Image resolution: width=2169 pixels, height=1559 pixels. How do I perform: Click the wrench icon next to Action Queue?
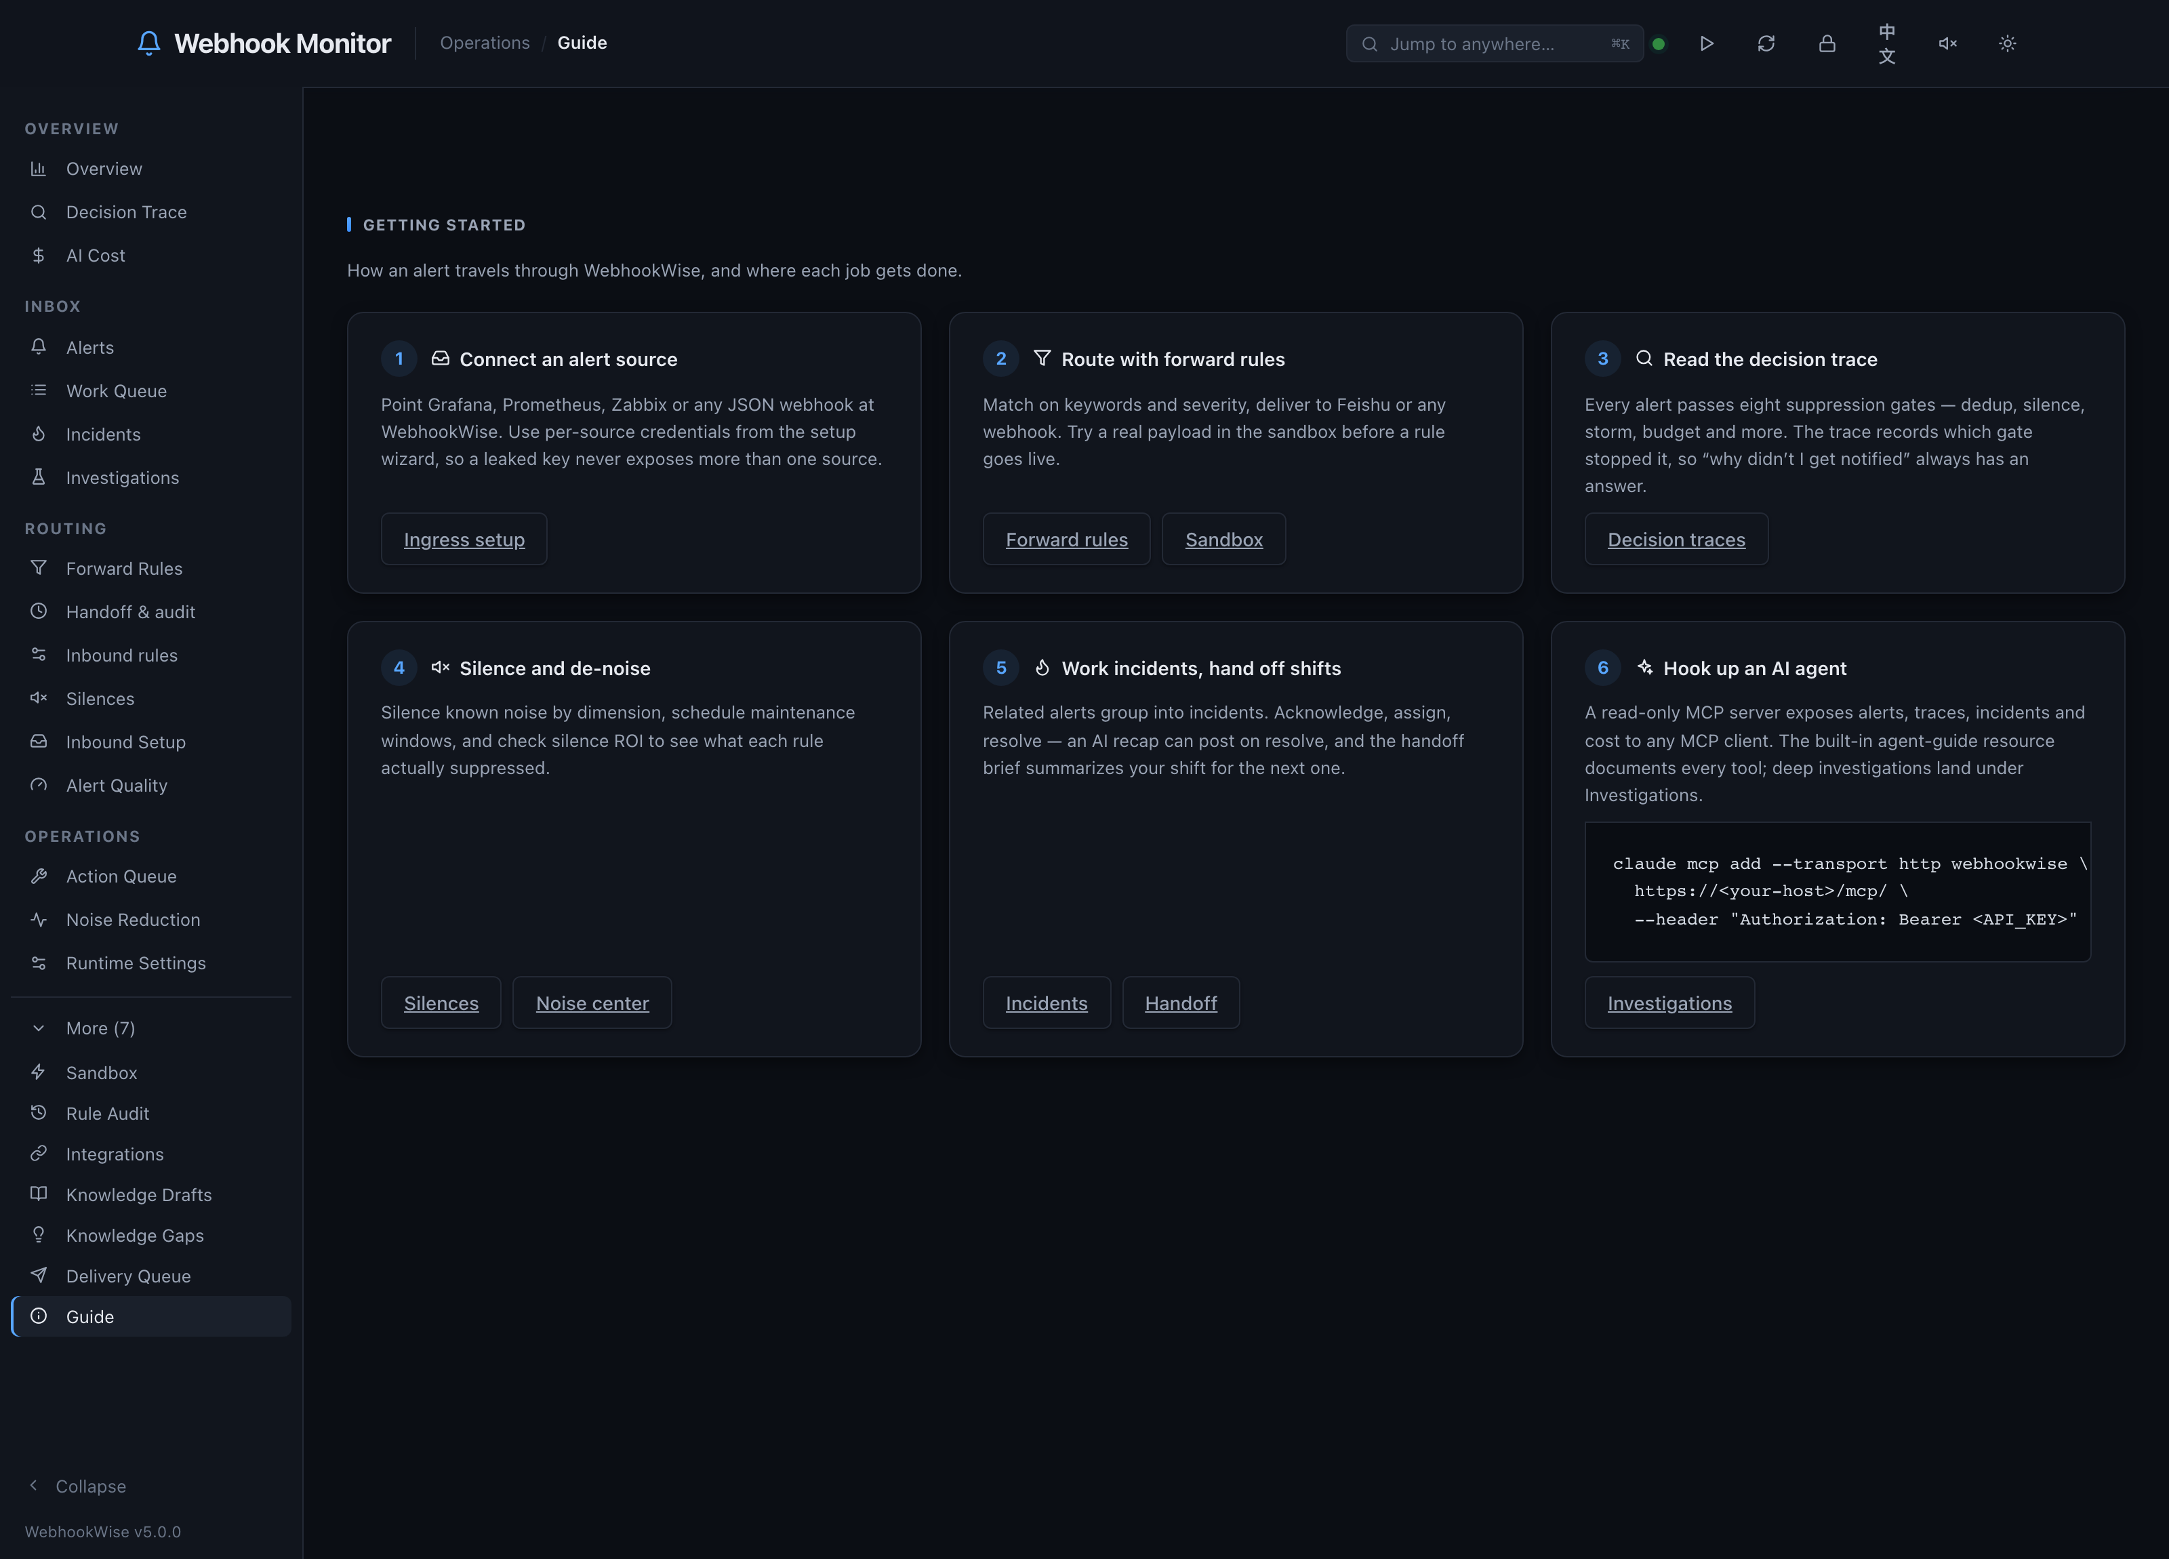pyautogui.click(x=38, y=875)
